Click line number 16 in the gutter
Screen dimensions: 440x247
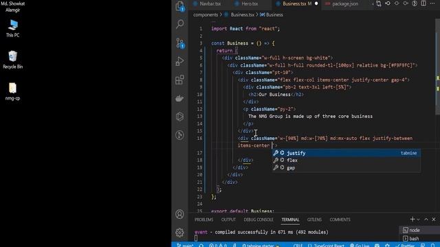(x=199, y=139)
